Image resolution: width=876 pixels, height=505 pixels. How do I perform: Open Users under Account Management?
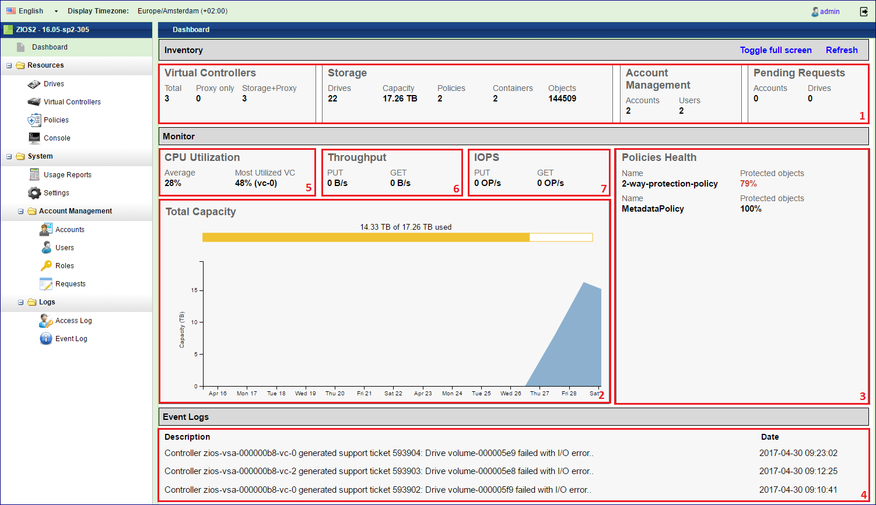click(x=65, y=248)
